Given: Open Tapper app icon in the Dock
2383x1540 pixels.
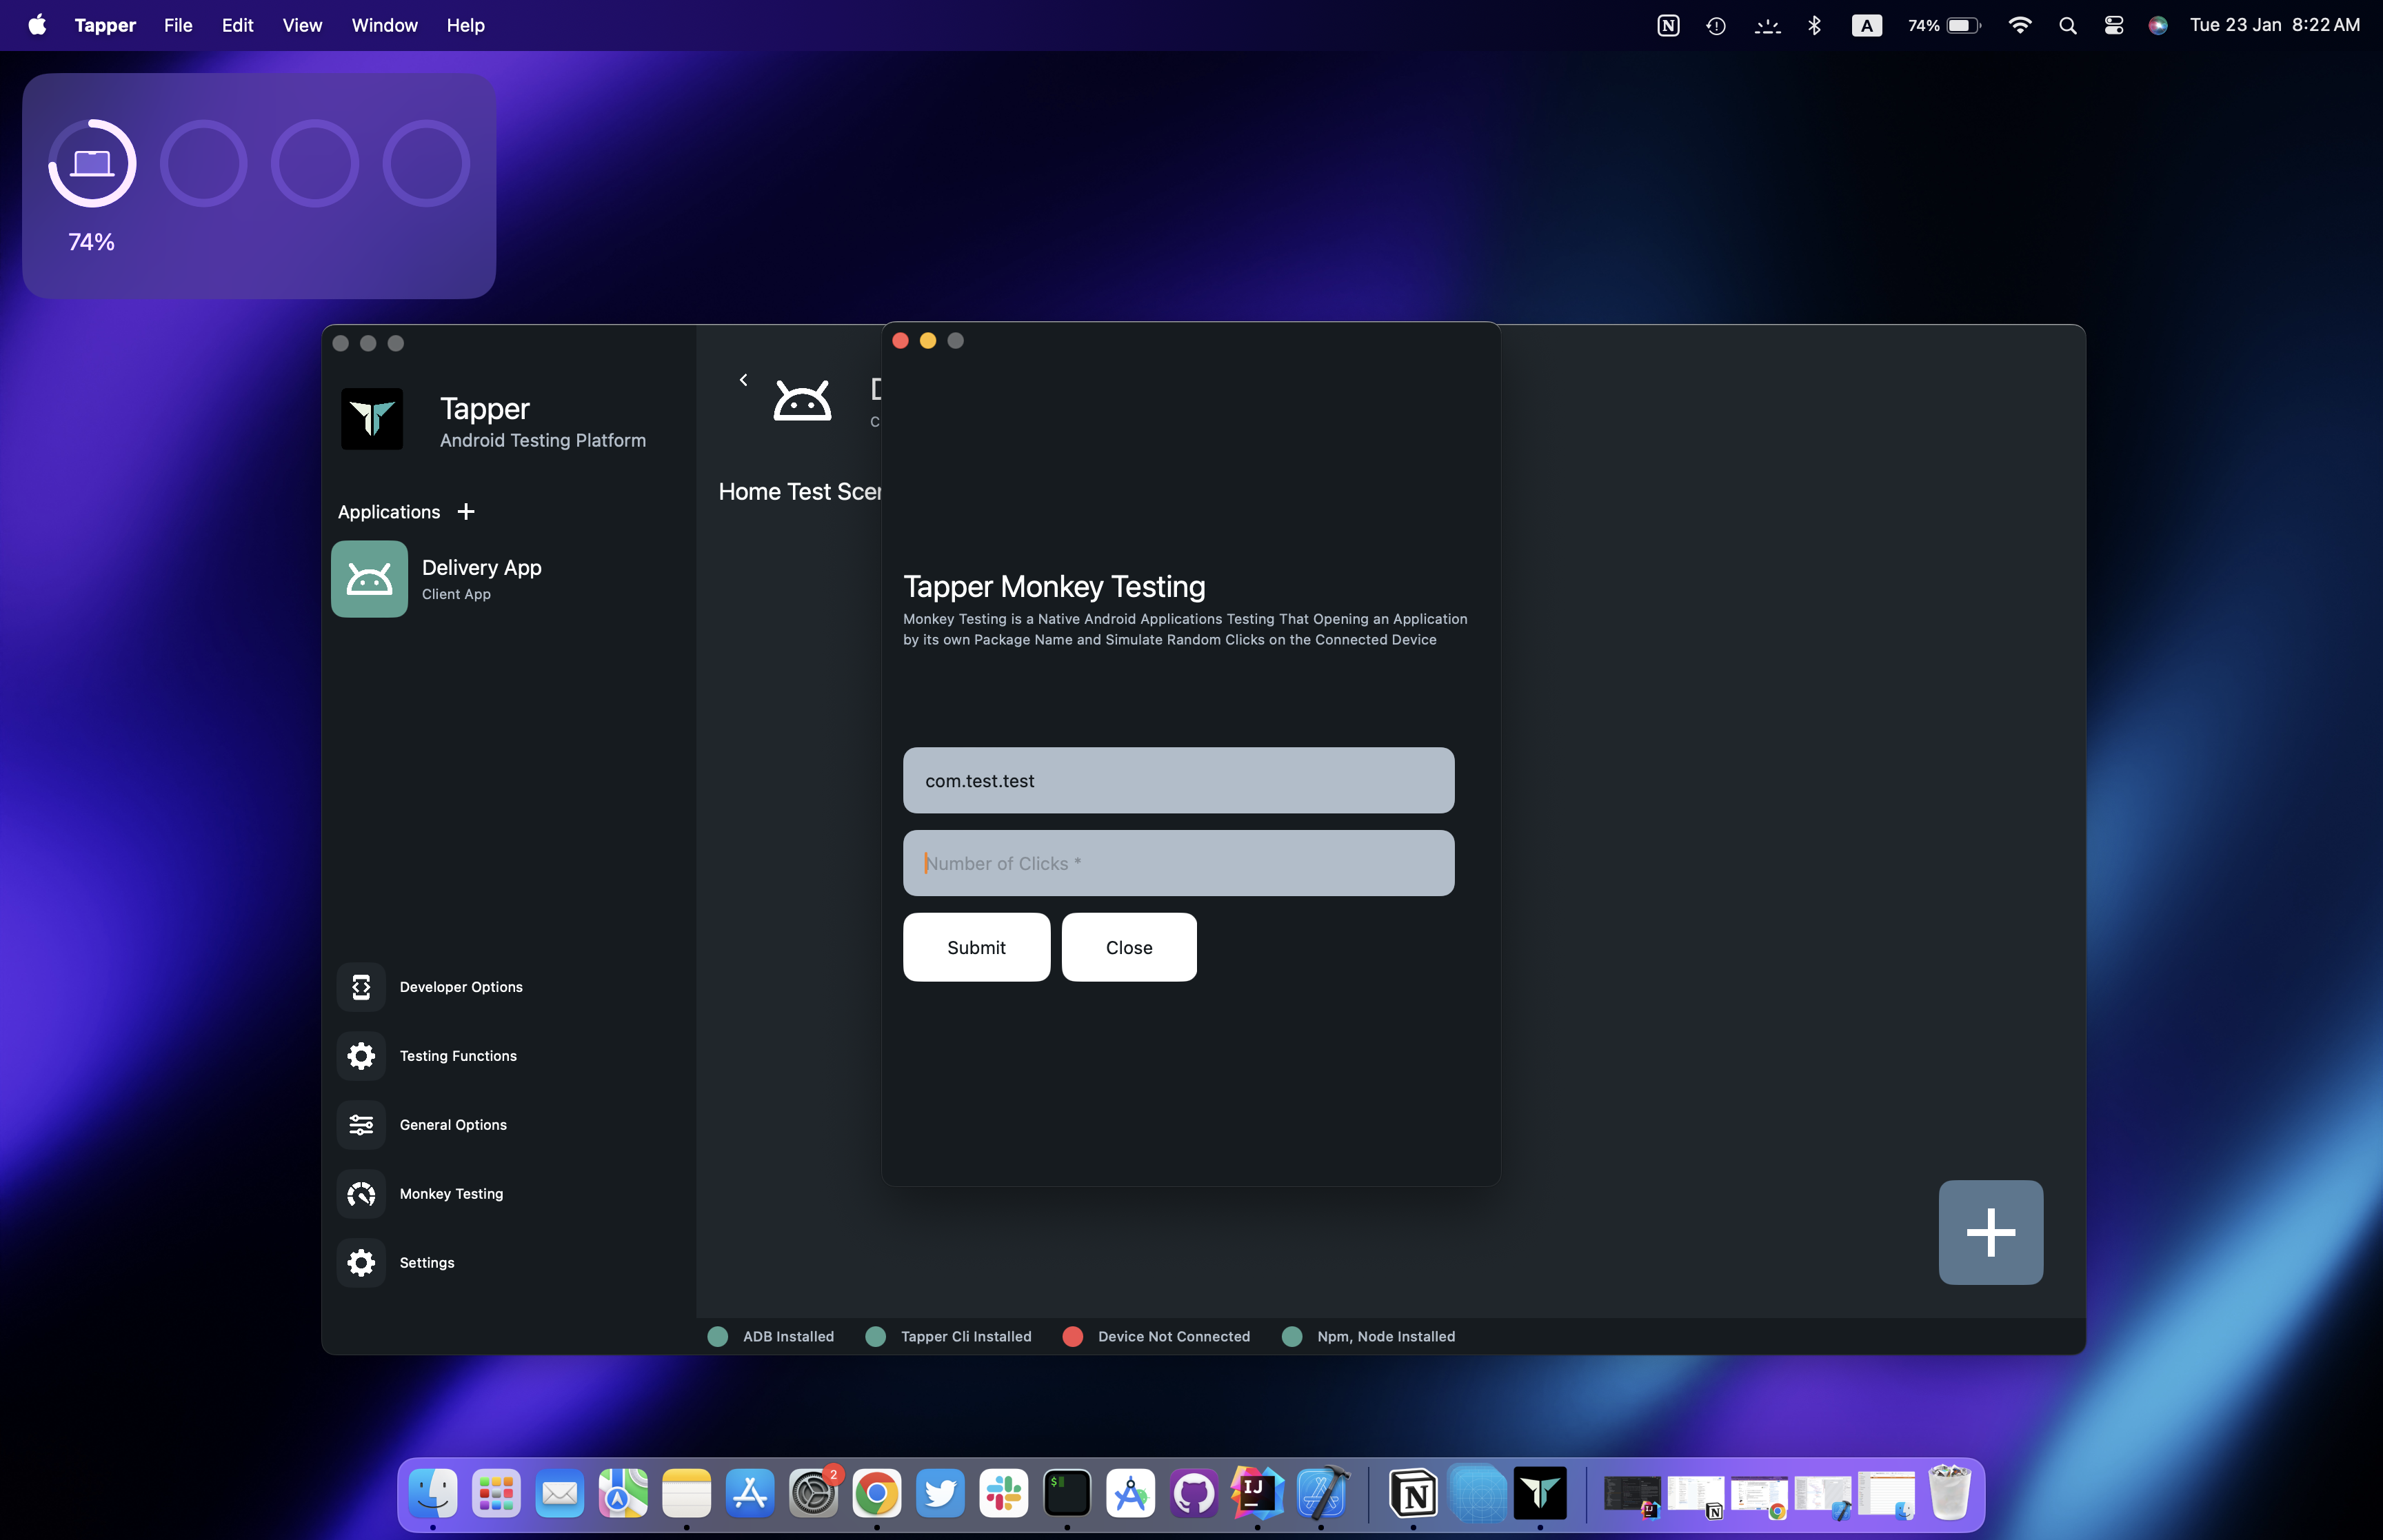Looking at the screenshot, I should [1540, 1494].
